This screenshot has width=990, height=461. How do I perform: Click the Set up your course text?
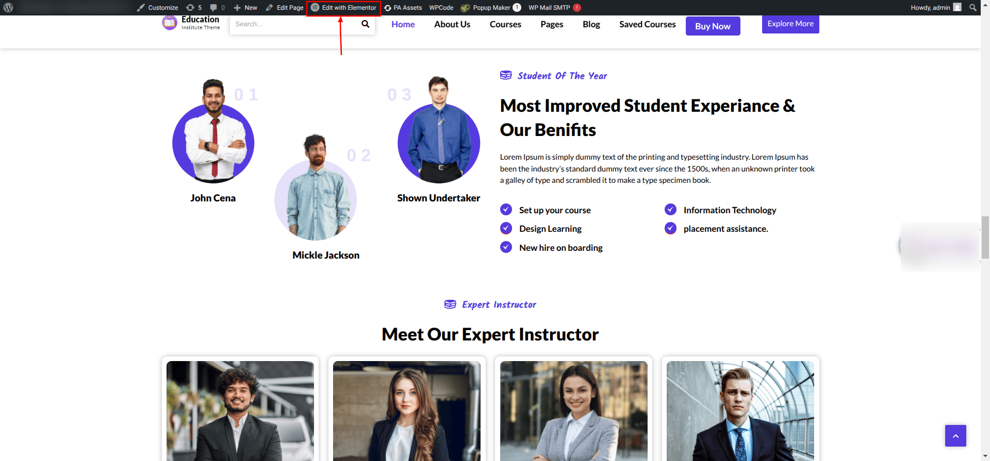(x=555, y=210)
